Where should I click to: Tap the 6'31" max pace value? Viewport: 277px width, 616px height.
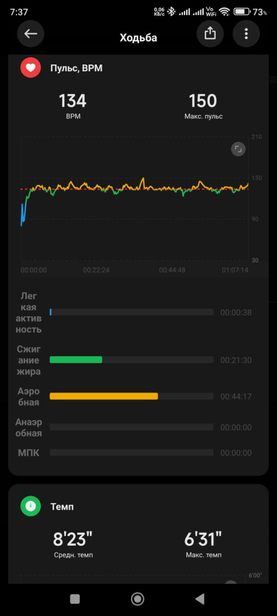[203, 539]
